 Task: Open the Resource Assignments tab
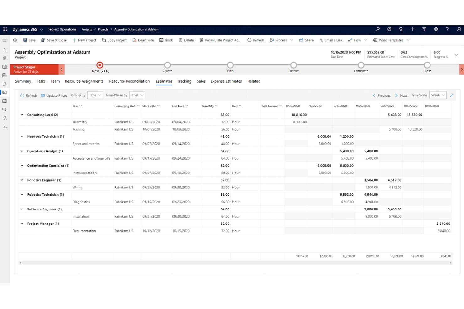(x=84, y=81)
